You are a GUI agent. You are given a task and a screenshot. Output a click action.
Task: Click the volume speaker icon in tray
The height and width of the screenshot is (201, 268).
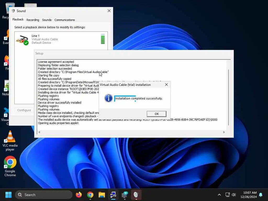coord(234,195)
